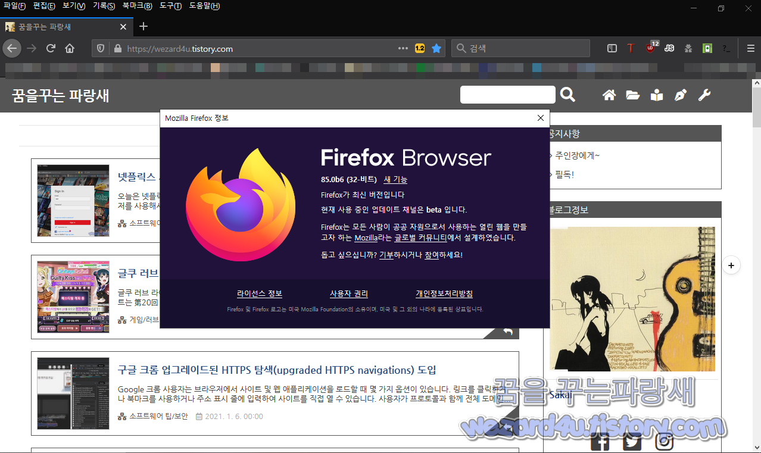Click the 검색 browser search box
The width and height of the screenshot is (761, 453).
pos(520,48)
